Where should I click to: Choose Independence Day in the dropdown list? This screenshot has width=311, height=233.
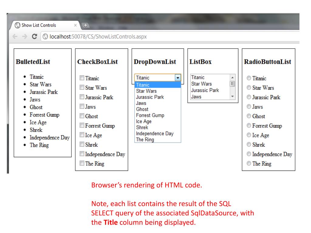tap(158, 133)
